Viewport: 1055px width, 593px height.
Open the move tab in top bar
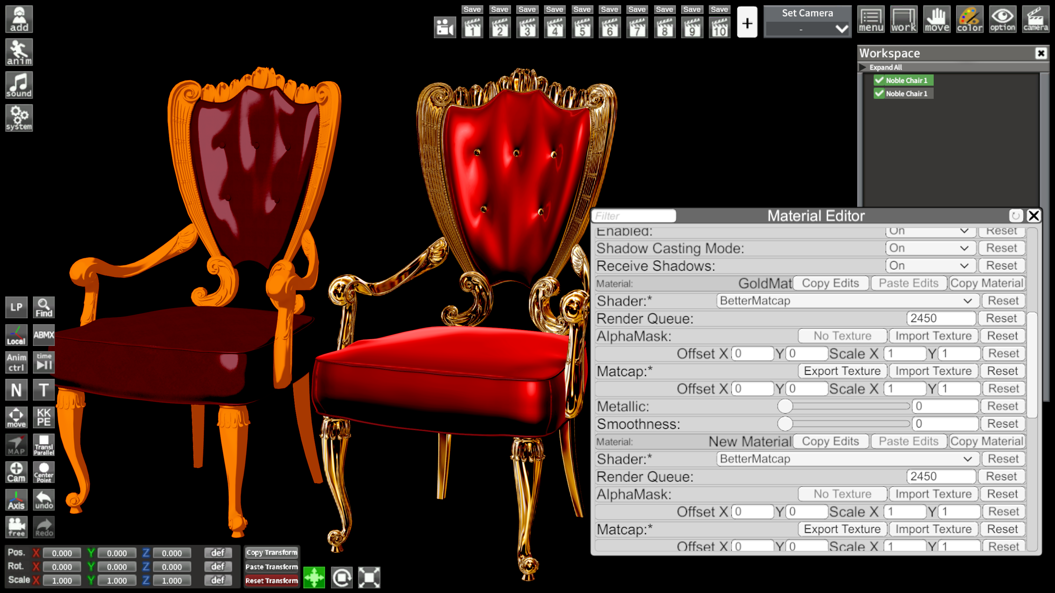[x=937, y=19]
